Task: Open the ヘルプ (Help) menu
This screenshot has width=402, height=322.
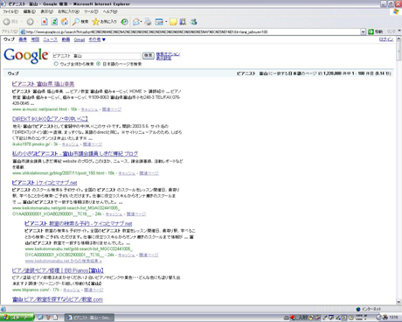Action: [110, 11]
